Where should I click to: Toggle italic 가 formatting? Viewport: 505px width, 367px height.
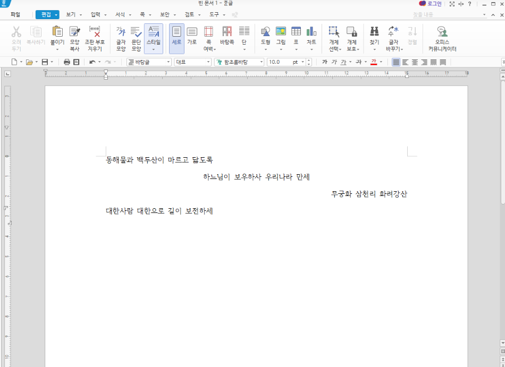coord(334,62)
